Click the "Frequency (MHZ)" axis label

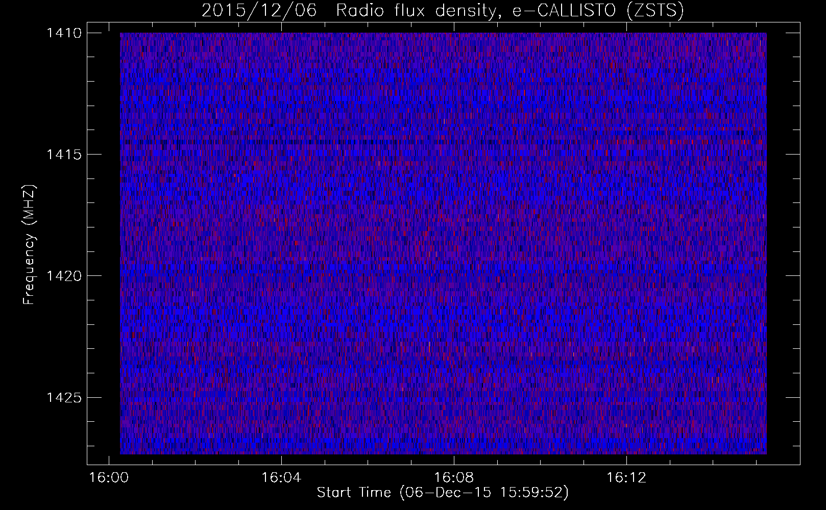tap(30, 245)
